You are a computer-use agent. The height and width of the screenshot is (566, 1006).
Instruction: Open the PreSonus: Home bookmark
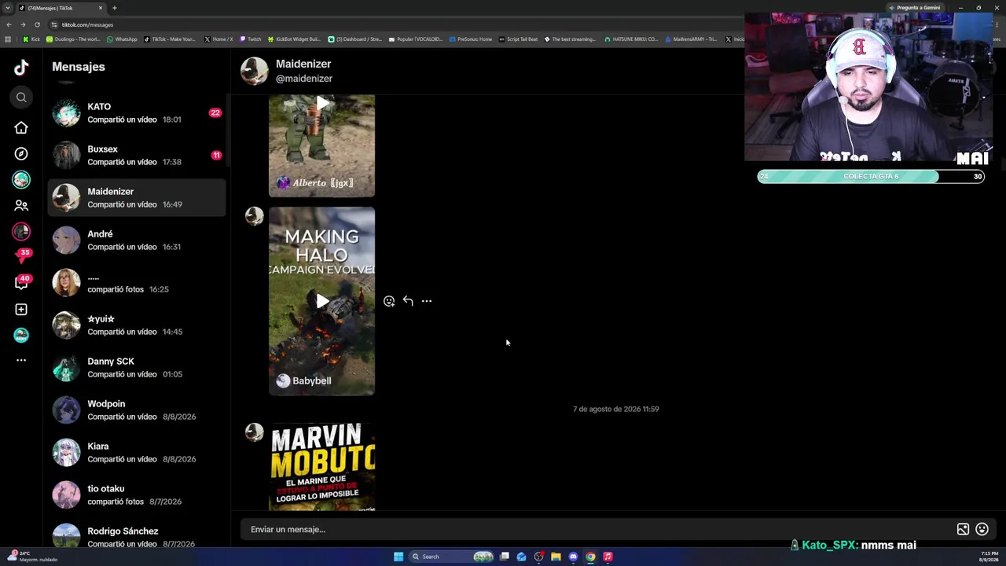click(x=471, y=39)
